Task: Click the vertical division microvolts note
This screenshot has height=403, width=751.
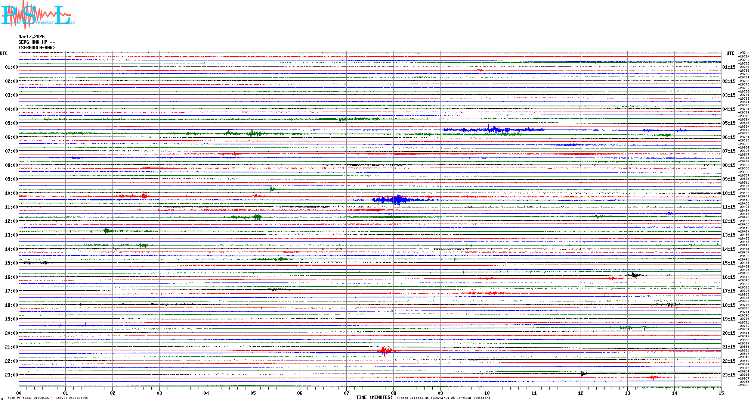Action: [x=47, y=398]
